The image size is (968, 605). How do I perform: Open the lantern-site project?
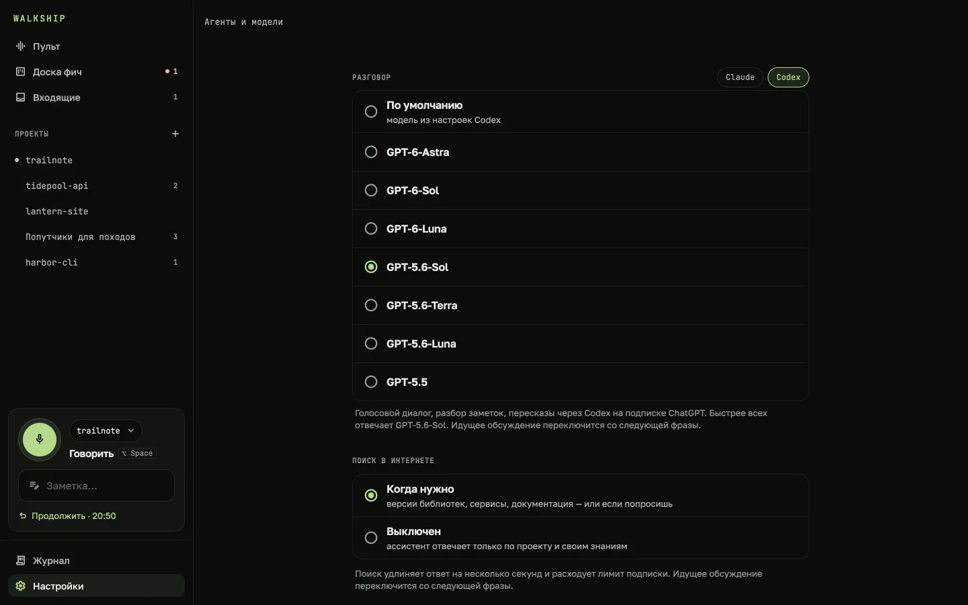(x=96, y=211)
